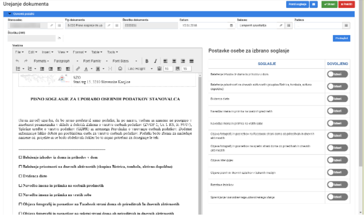This screenshot has height=216, width=364.
Task: Toggle consent for Beleženje prisotnosti na dnevnih aktivnostih
Action: pos(337,86)
